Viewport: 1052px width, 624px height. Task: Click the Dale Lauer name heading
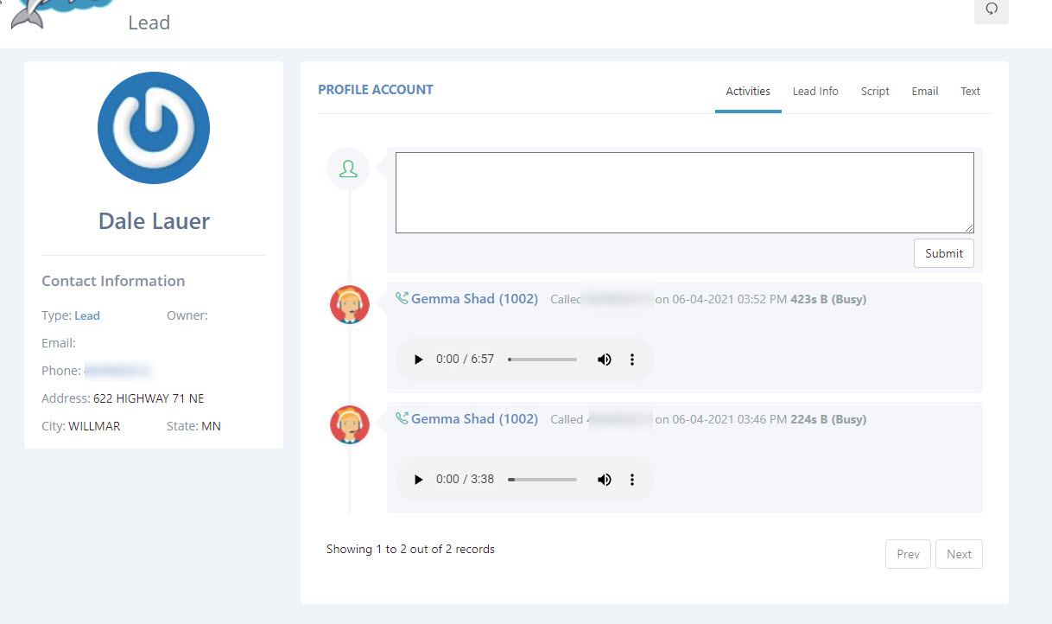[154, 221]
